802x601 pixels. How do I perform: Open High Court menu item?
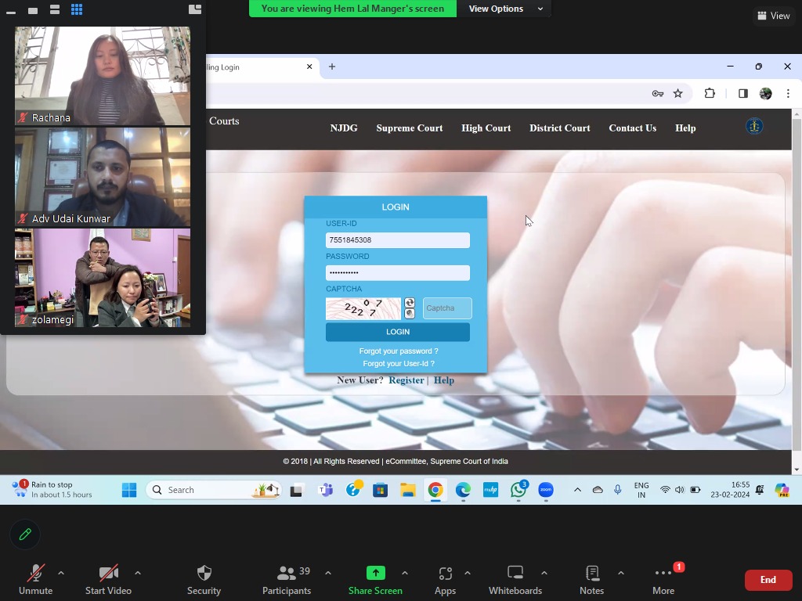point(486,128)
